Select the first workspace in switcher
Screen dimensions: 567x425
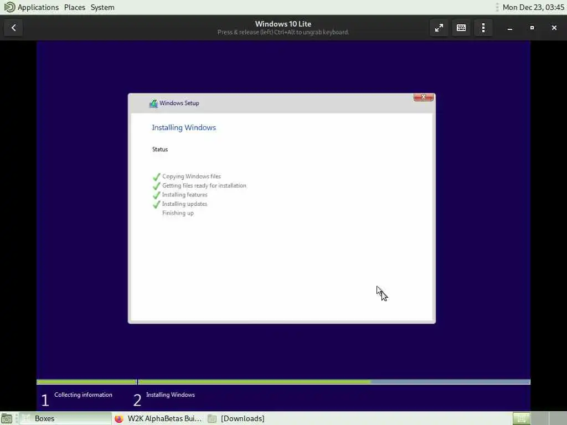522,418
